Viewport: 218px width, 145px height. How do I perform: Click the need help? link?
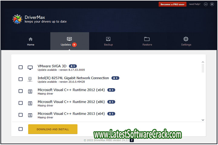coord(195,4)
